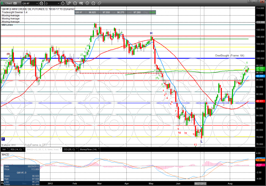Screen dimensions: 266x186
Task: Open the studies chart-line icon
Action: click(x=75, y=3)
